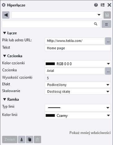
Task: Click the disabled save properties icon
Action: 107,15
